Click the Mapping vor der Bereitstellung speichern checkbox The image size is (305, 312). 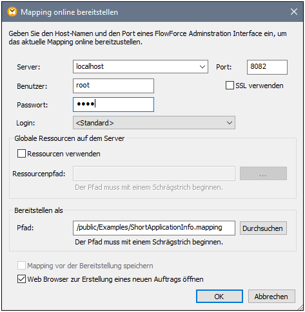(x=21, y=266)
